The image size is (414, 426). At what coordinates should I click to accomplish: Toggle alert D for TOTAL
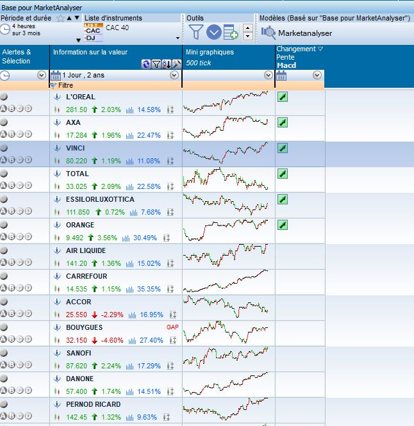(x=28, y=185)
